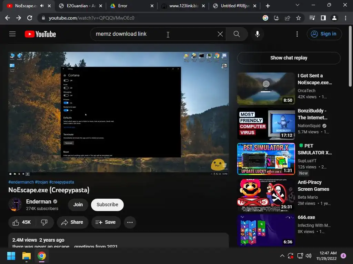Save the video to a playlist
The image size is (353, 264).
[x=106, y=222]
